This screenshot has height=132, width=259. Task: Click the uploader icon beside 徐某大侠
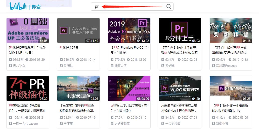point(112,66)
